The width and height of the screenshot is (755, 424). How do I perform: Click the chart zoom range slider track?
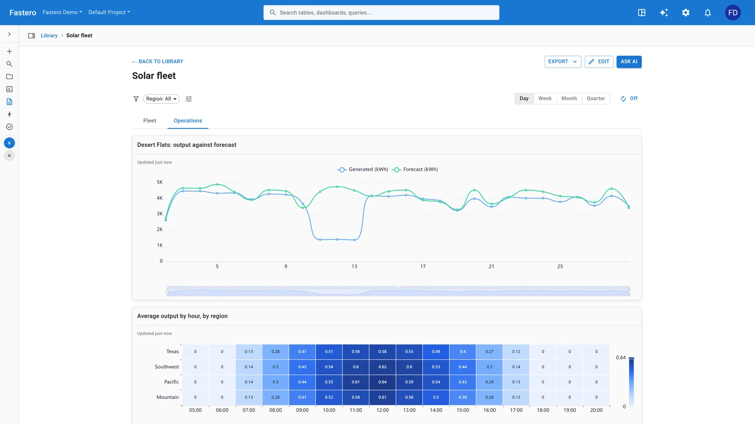click(x=398, y=291)
